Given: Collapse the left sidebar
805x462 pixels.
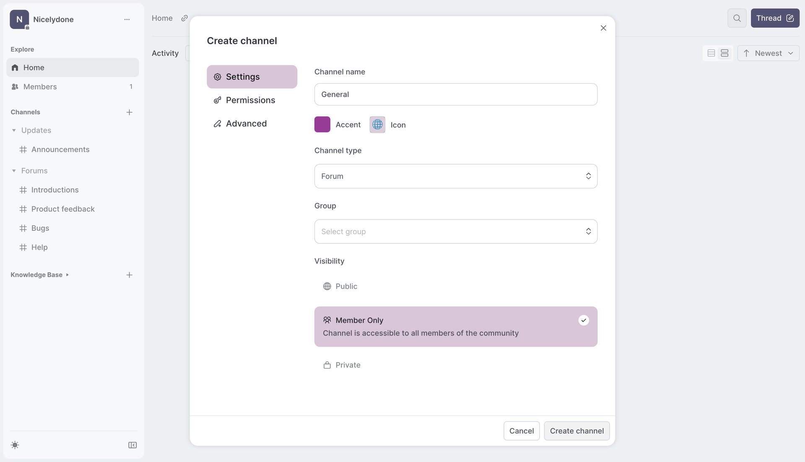Looking at the screenshot, I should pos(132,445).
